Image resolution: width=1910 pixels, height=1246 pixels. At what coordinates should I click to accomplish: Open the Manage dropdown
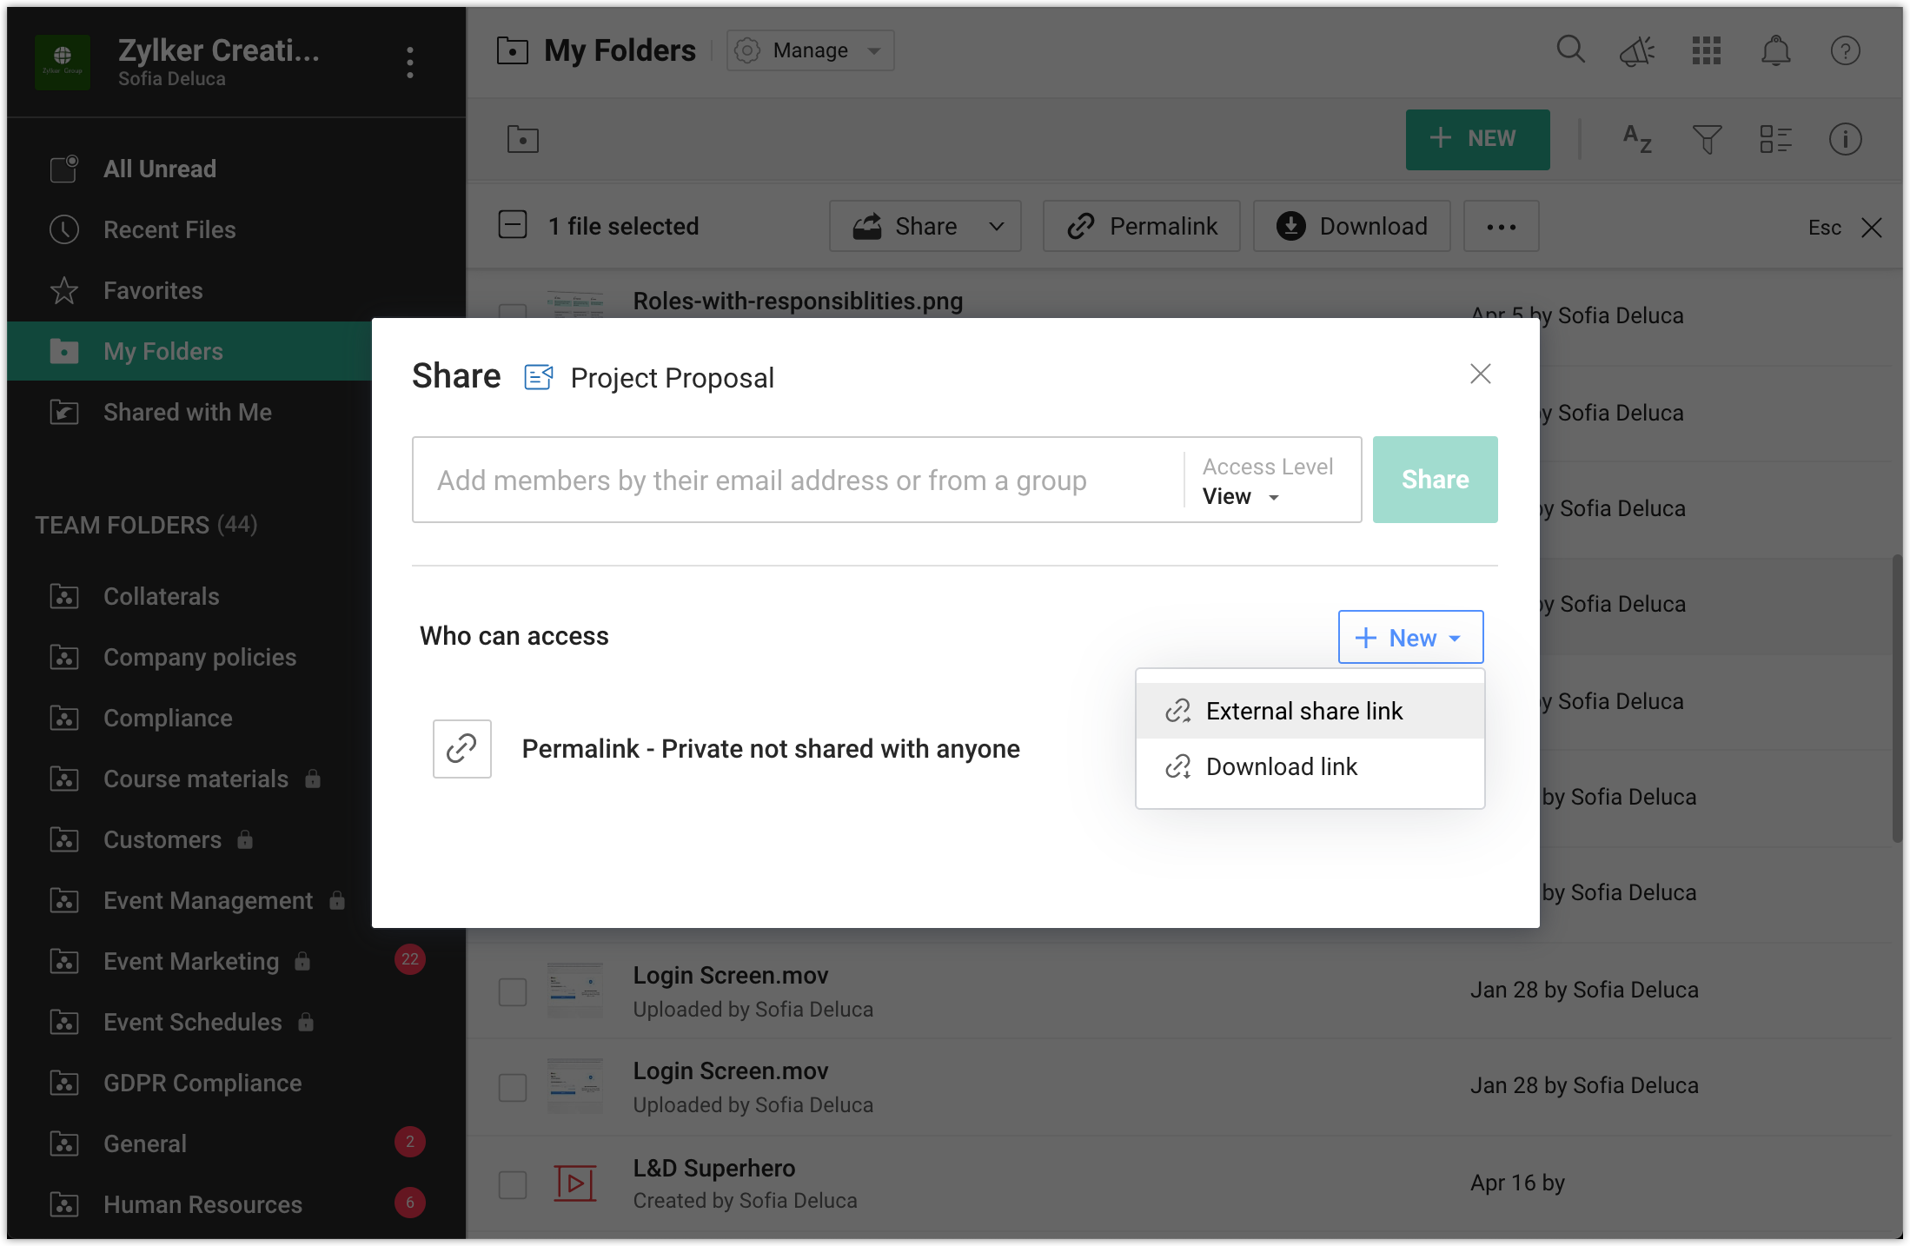pos(810,50)
